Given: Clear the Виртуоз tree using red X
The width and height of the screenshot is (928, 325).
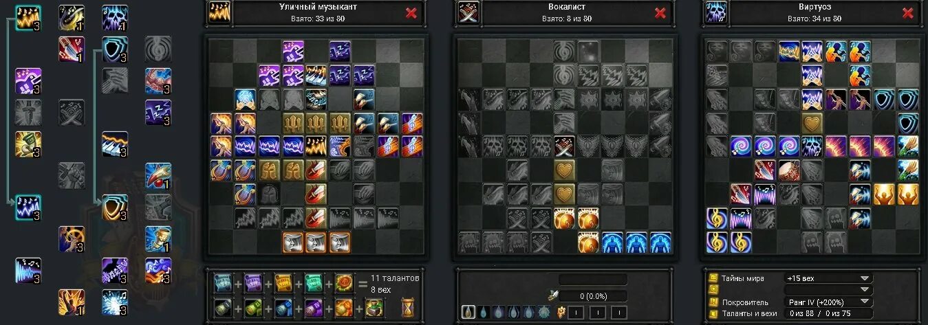Looking at the screenshot, I should point(909,12).
